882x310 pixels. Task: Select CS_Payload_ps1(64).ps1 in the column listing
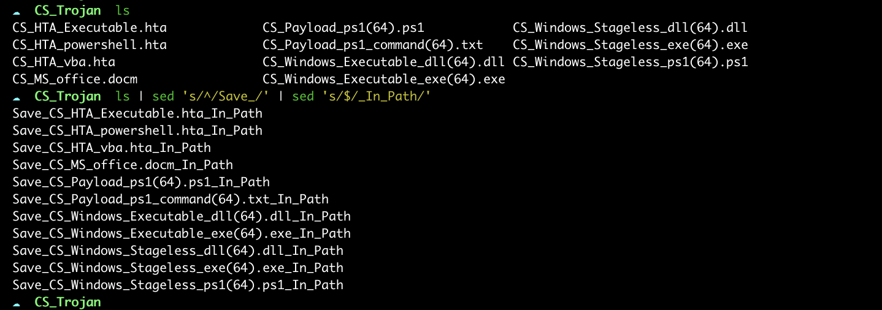(x=343, y=28)
